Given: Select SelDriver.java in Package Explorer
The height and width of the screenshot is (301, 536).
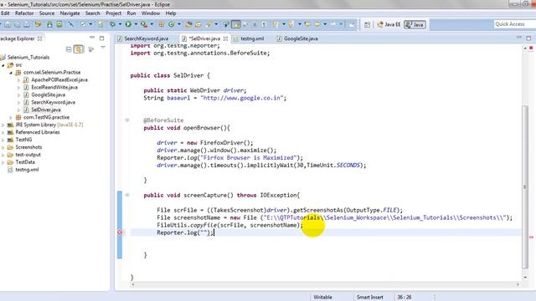Looking at the screenshot, I should tap(46, 110).
